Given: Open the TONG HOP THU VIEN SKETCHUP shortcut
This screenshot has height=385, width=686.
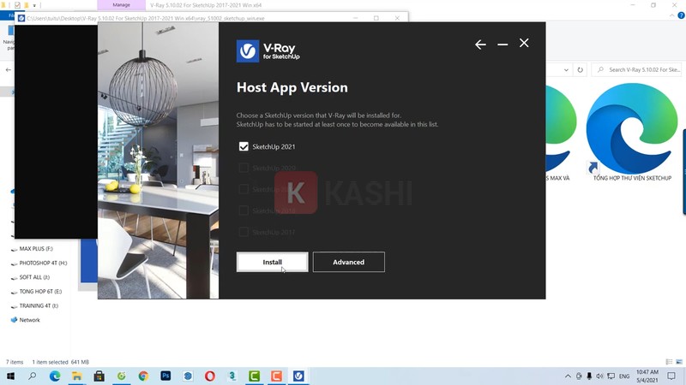Looking at the screenshot, I should coord(632,133).
